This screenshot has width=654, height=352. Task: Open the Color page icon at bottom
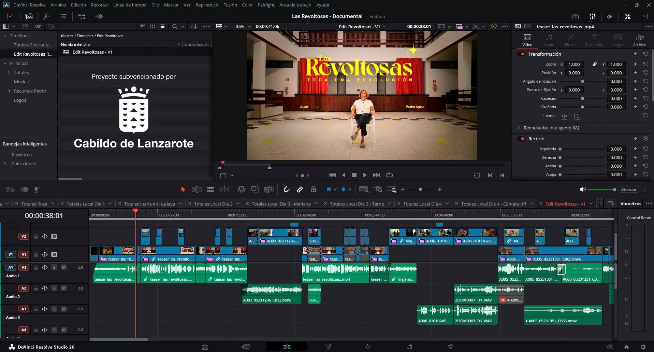(368, 347)
